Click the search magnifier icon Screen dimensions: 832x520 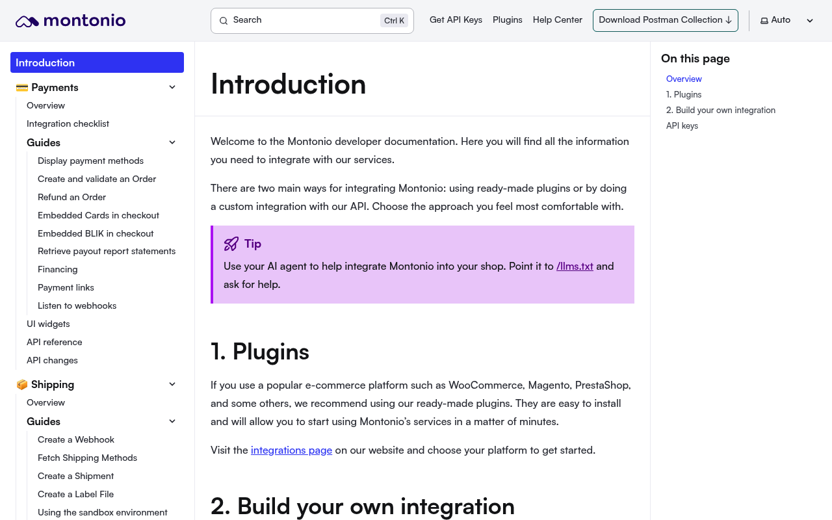coord(224,21)
